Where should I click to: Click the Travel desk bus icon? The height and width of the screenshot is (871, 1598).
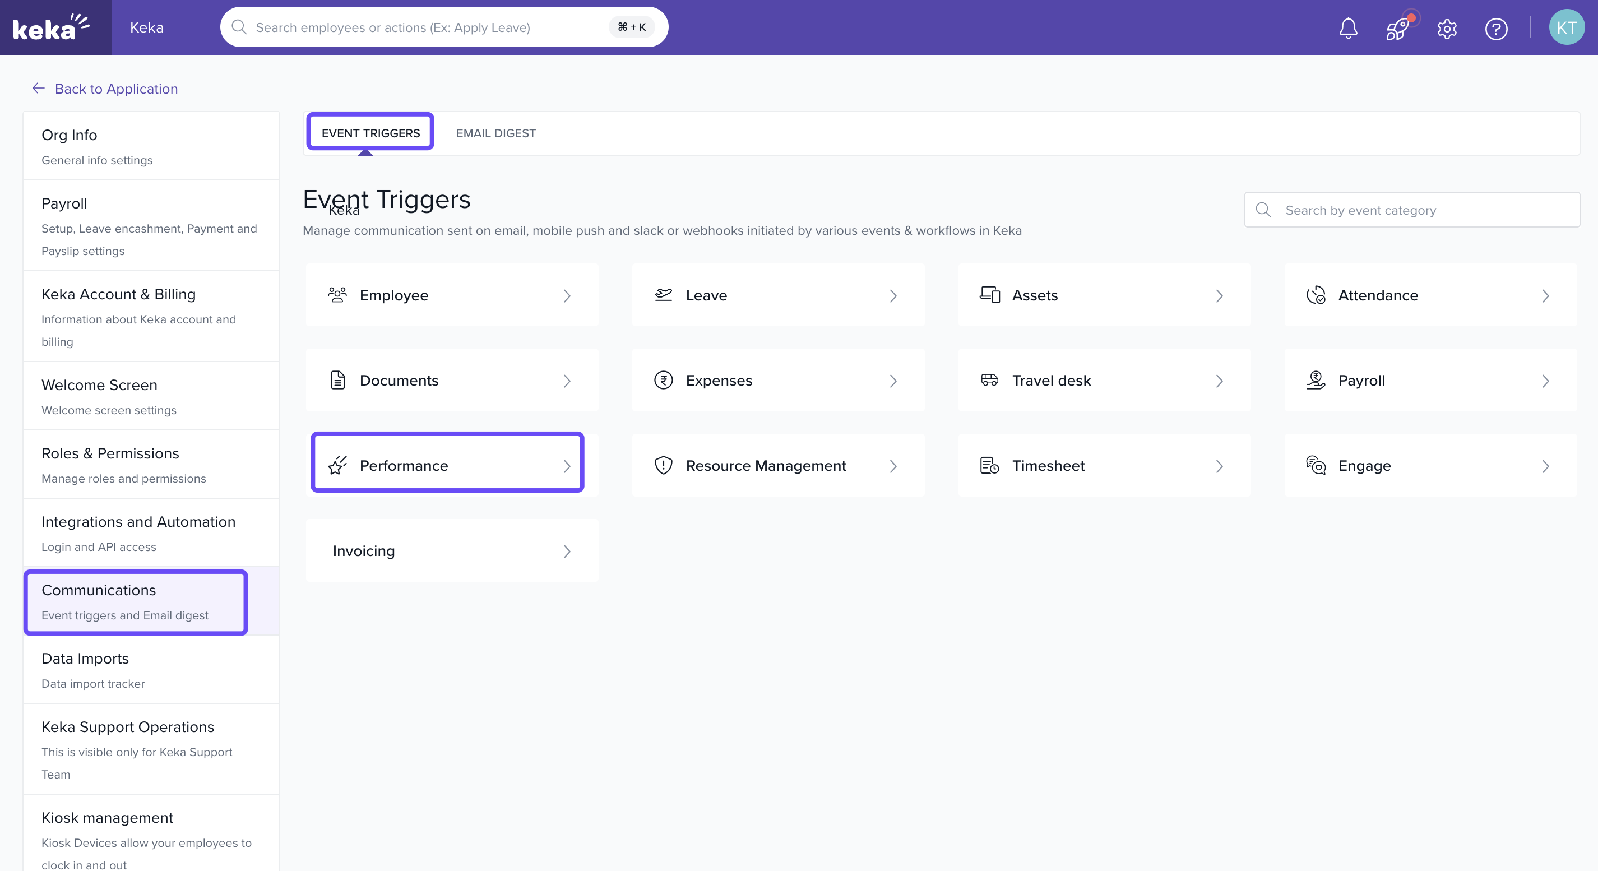pos(989,380)
